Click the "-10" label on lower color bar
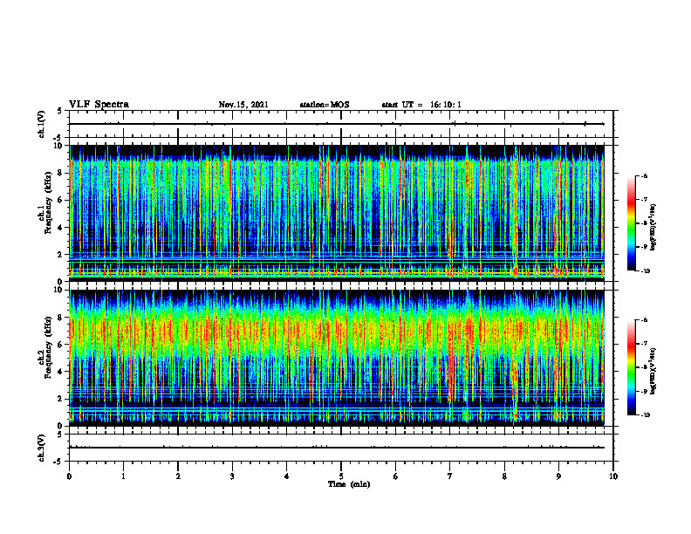691x534 pixels. pos(645,415)
